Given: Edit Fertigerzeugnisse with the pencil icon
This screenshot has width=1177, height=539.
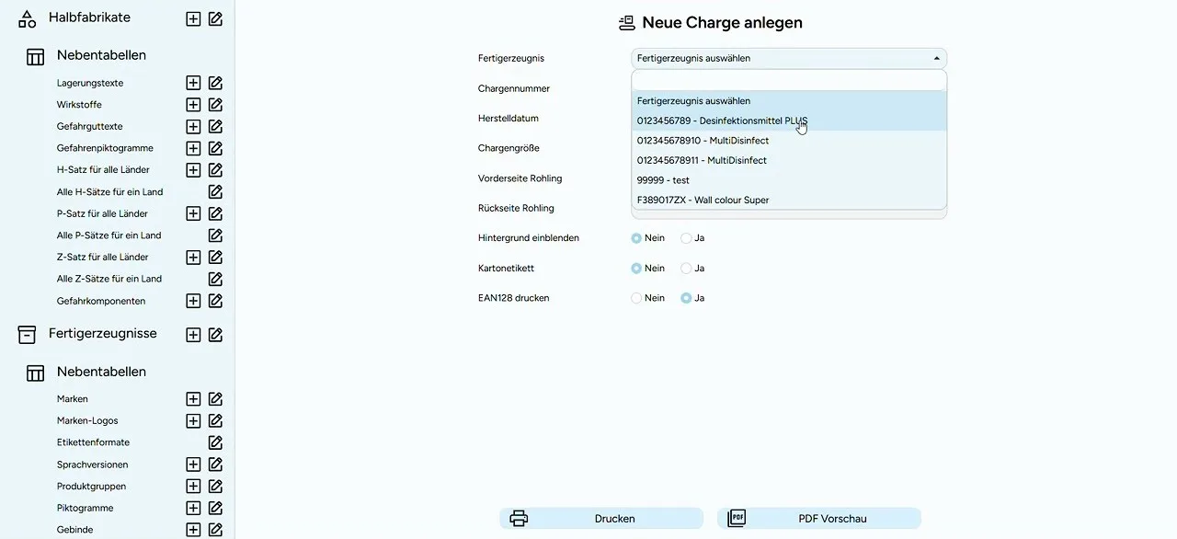Looking at the screenshot, I should (x=215, y=335).
